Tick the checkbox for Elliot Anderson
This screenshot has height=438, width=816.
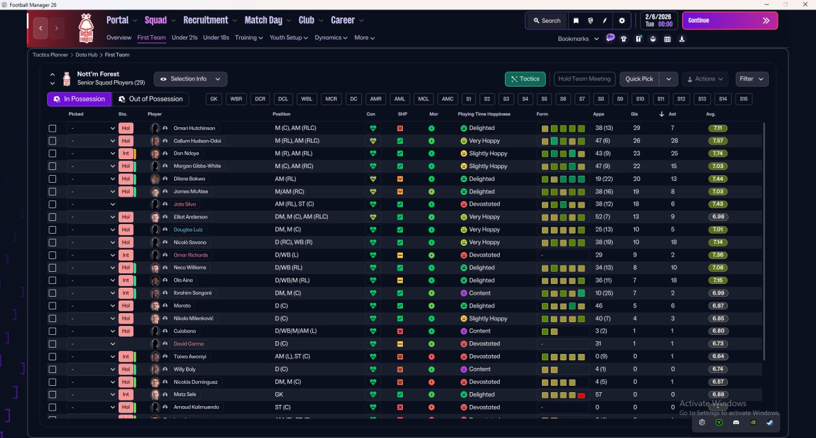(x=52, y=217)
